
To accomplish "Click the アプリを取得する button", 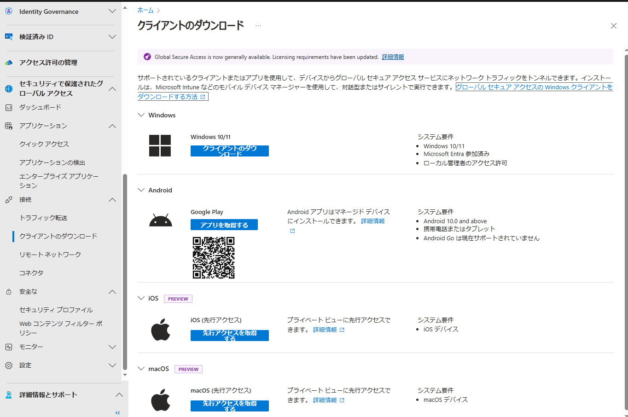I will pos(224,225).
